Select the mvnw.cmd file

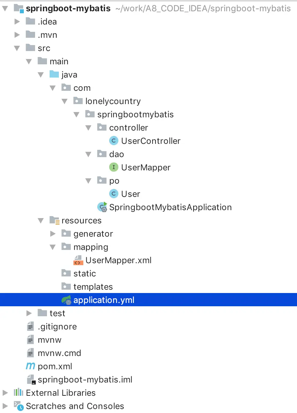pyautogui.click(x=60, y=353)
